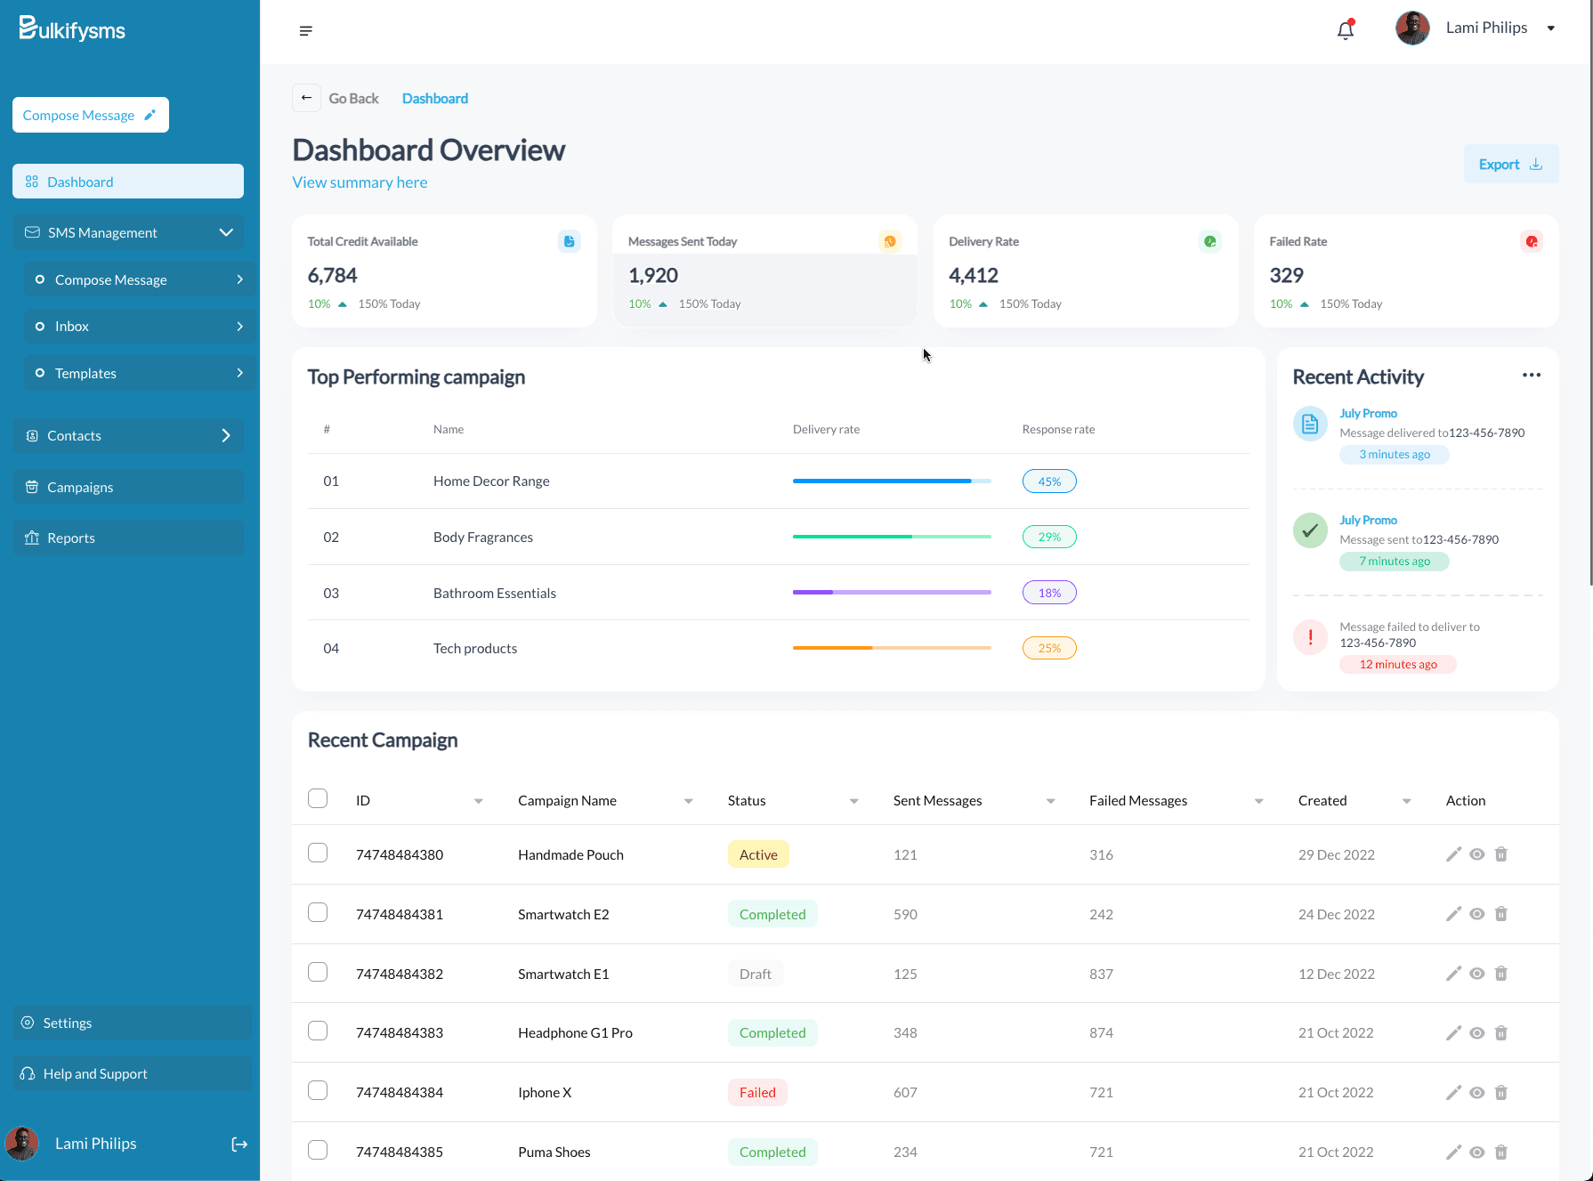Delete the Handmade Pouch campaign

tap(1501, 854)
